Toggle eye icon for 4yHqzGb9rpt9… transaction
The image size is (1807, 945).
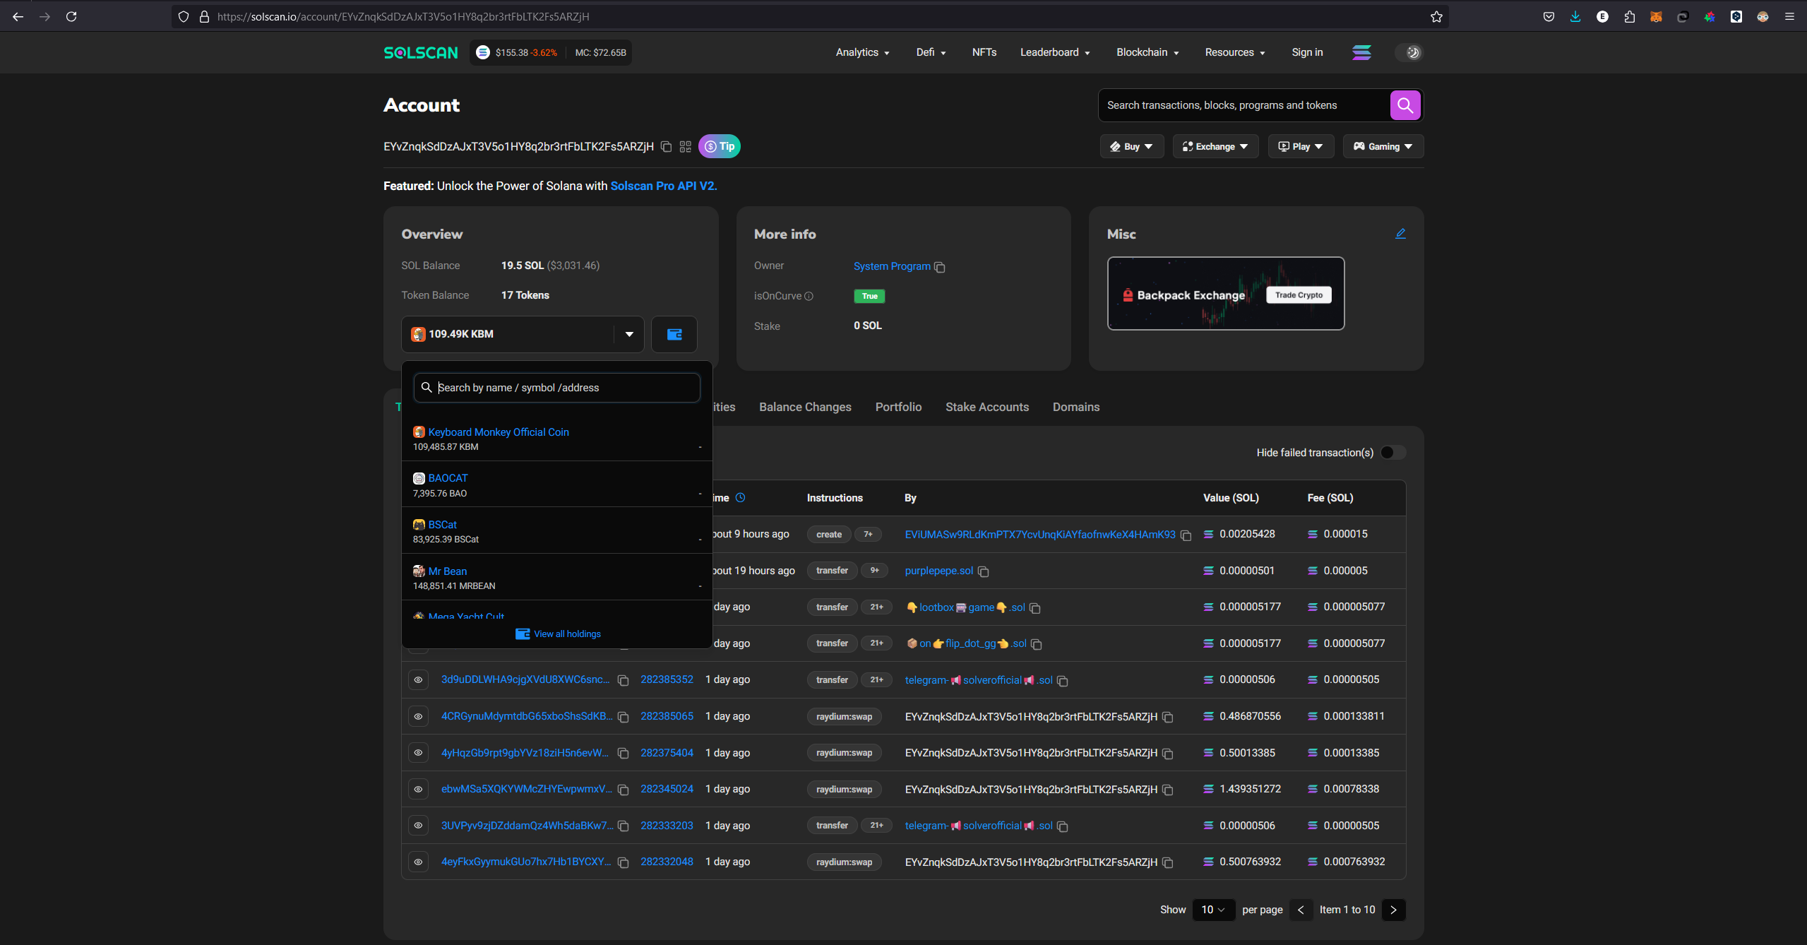pos(418,753)
